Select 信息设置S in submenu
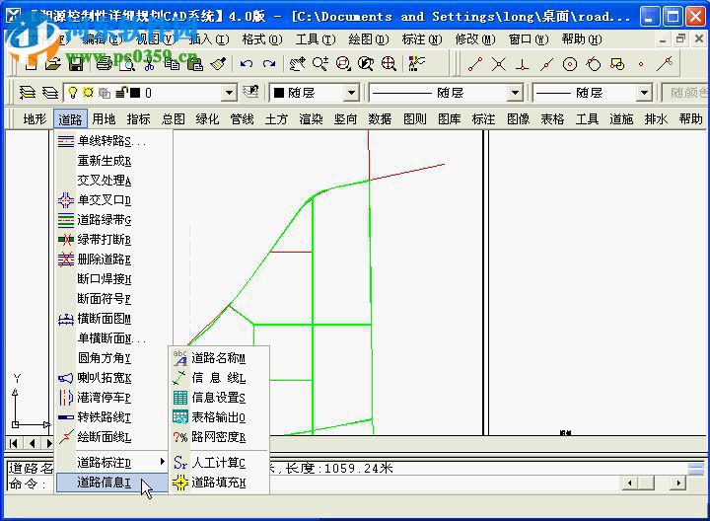 219,398
